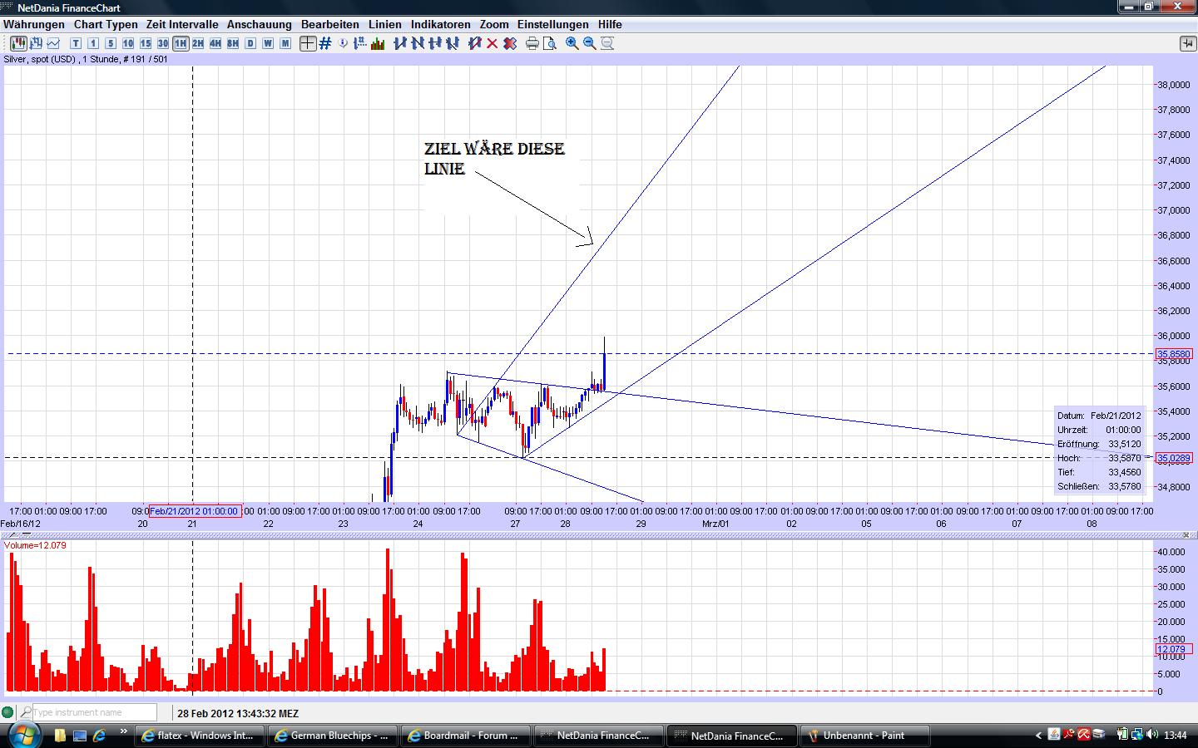This screenshot has width=1198, height=748.
Task: Select the first trend line drawing tool
Action: tap(400, 43)
